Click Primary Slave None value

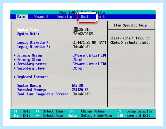pyautogui.click(x=77, y=60)
